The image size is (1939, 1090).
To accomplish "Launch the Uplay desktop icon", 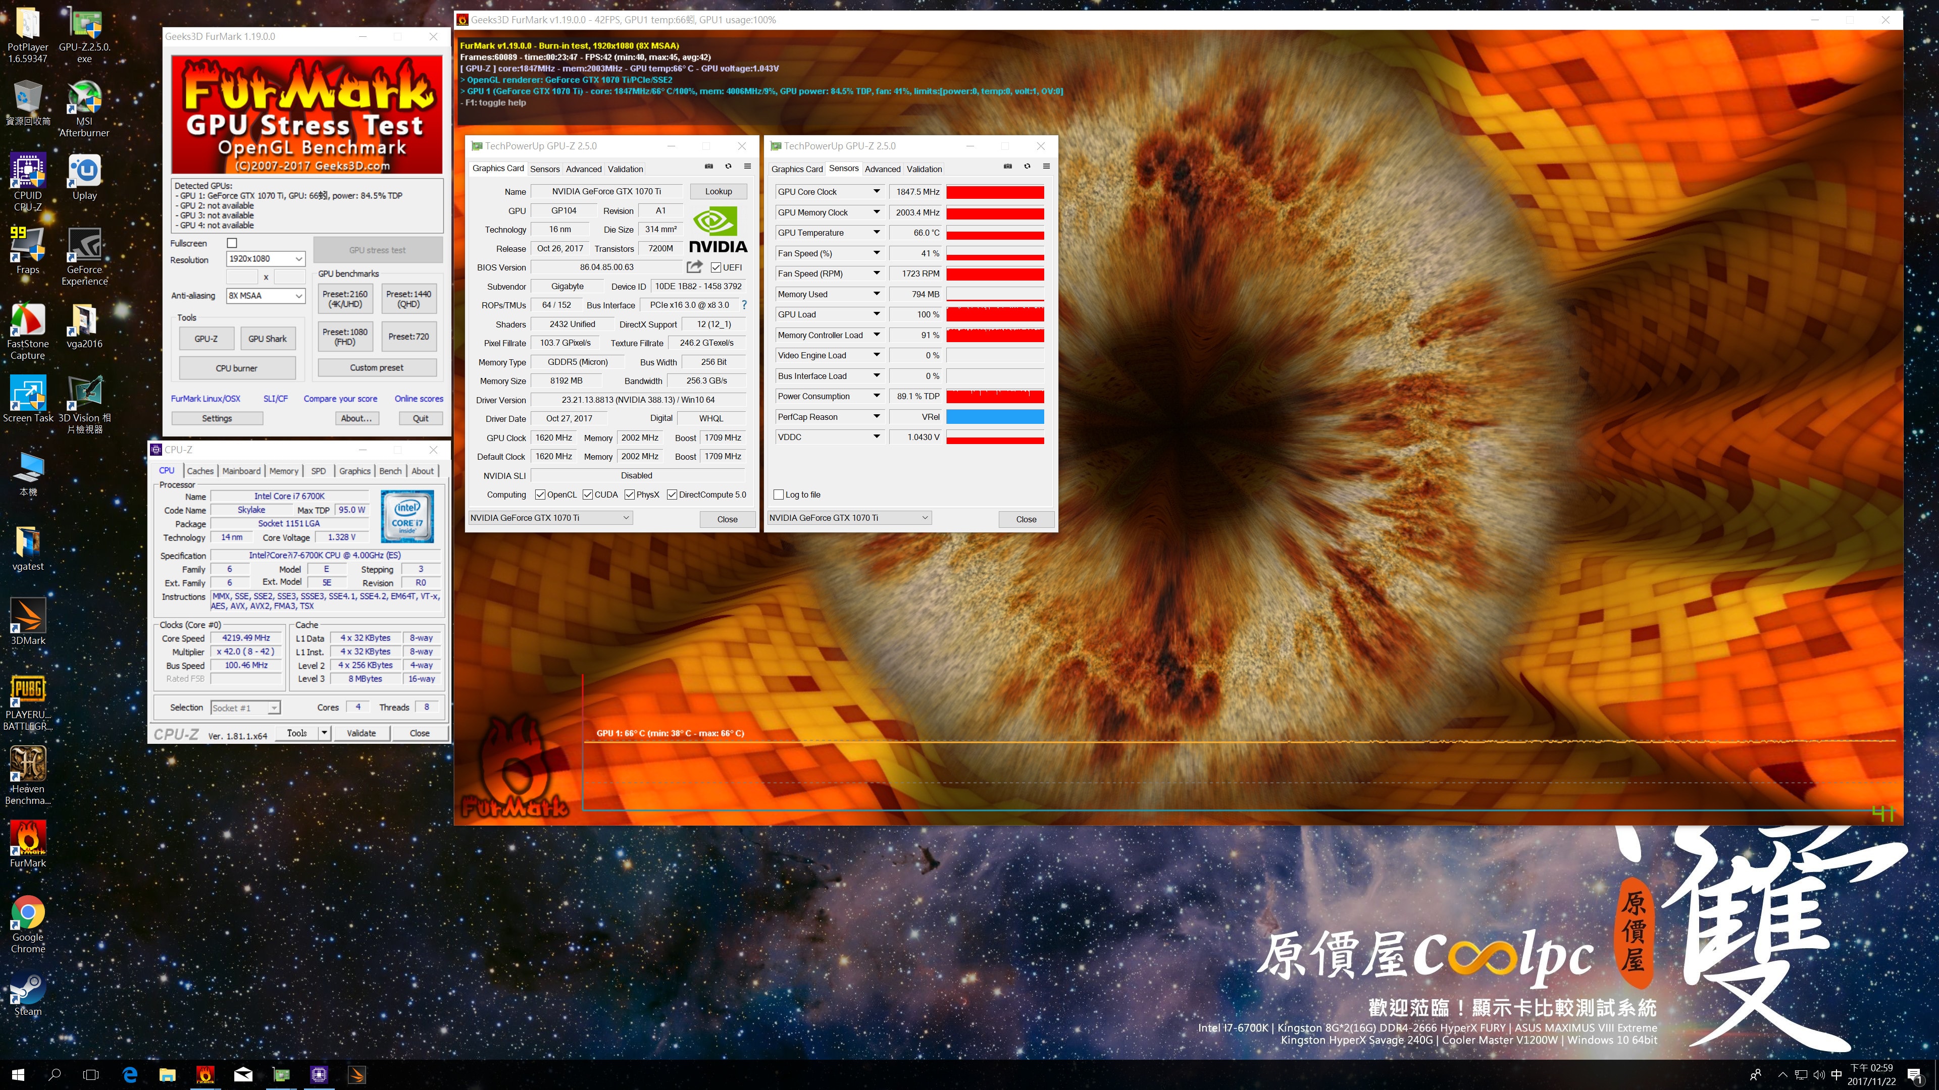I will click(84, 178).
